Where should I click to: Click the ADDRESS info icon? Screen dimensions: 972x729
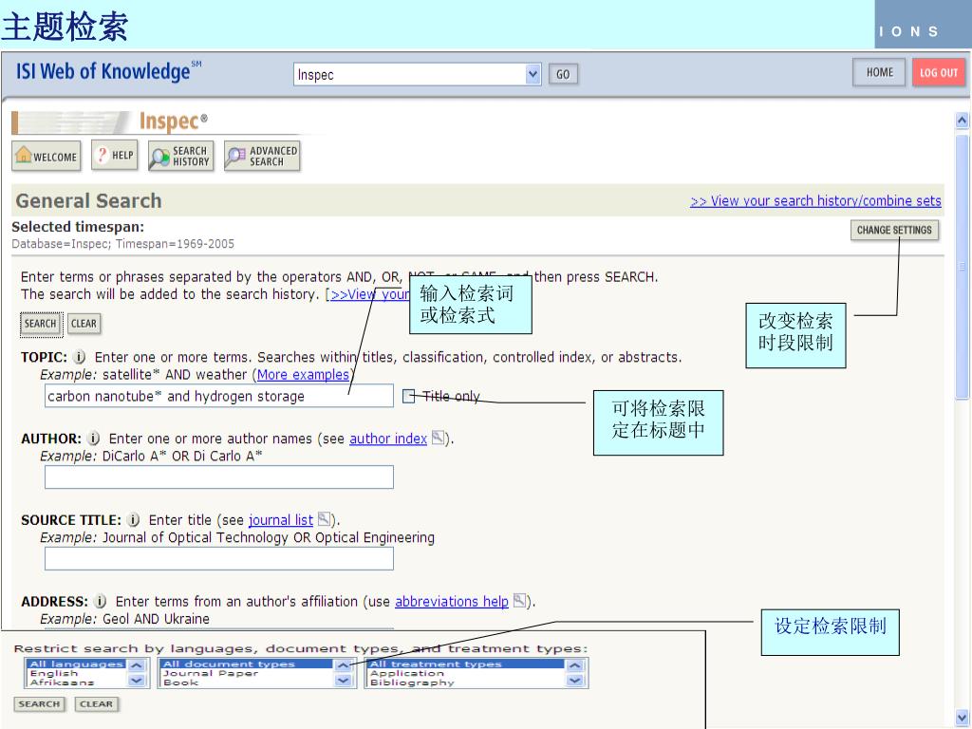101,601
